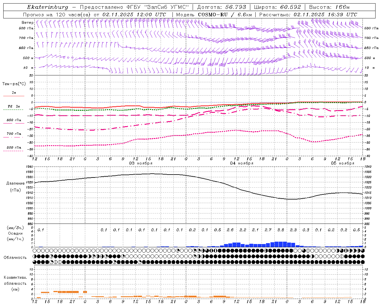This screenshot has height=304, width=380.
Task: Click 'Прогноз на 120 часа(ов)' forecast header
Action: coord(57,15)
